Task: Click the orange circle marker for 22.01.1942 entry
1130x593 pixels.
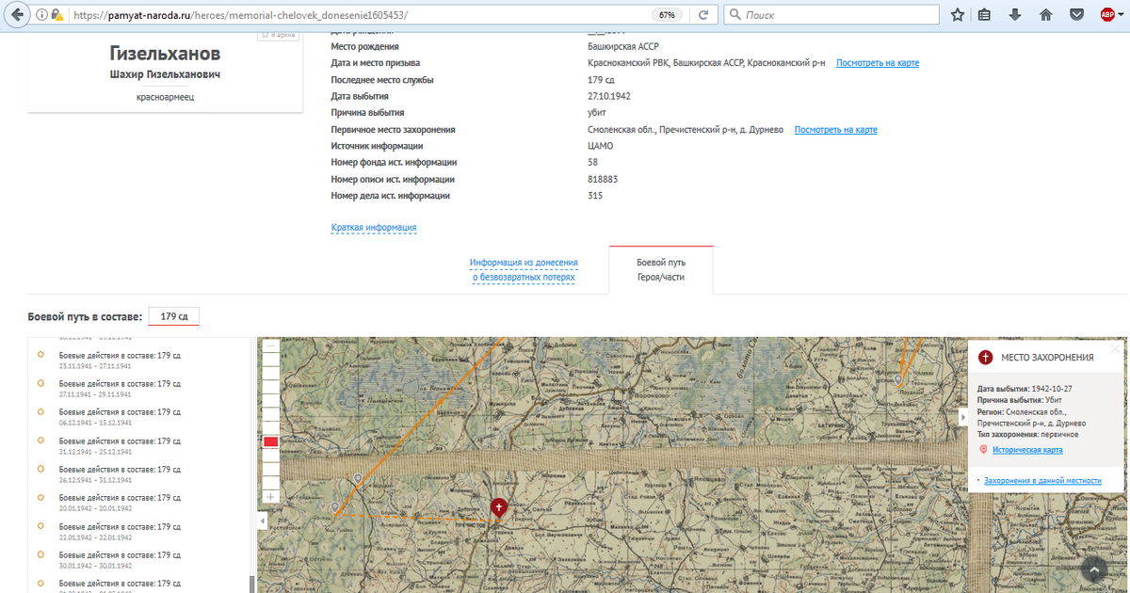Action: click(x=40, y=525)
